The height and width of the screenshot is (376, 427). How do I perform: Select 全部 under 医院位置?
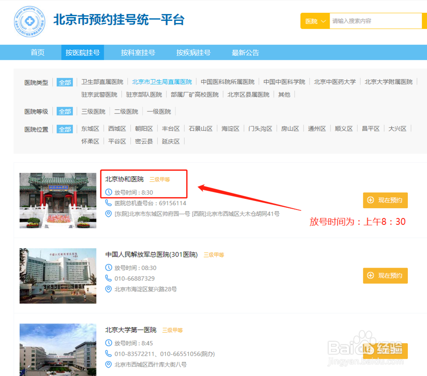[x=65, y=129]
